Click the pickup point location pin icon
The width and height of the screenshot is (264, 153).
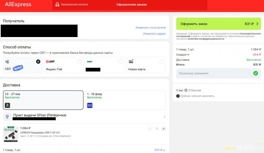pyautogui.click(x=7, y=117)
